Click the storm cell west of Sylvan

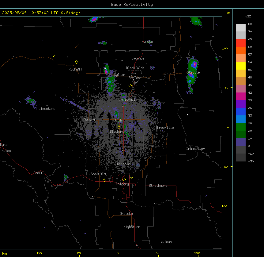pyautogui.click(x=106, y=70)
